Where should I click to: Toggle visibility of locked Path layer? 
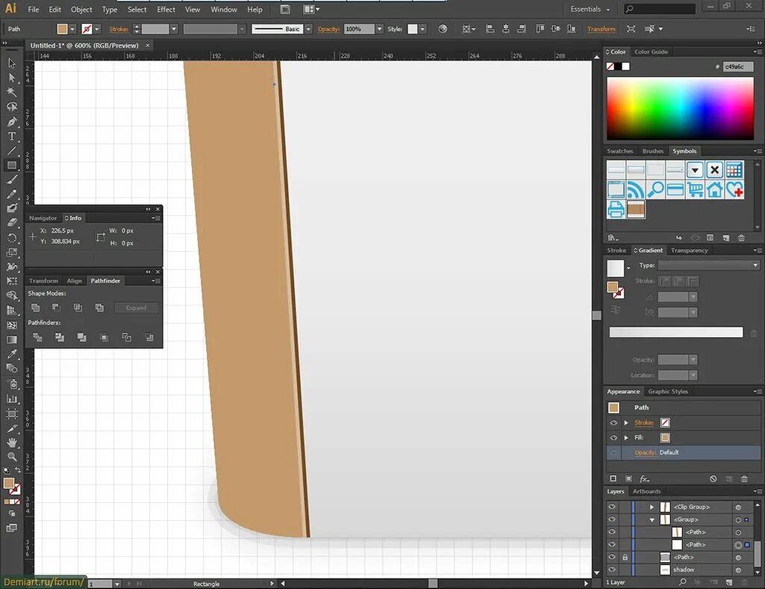pyautogui.click(x=612, y=557)
